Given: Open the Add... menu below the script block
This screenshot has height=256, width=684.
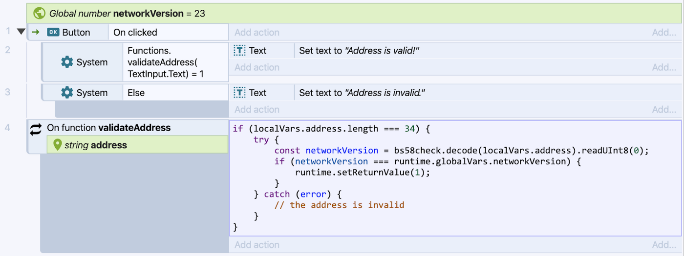Looking at the screenshot, I should coord(664,245).
